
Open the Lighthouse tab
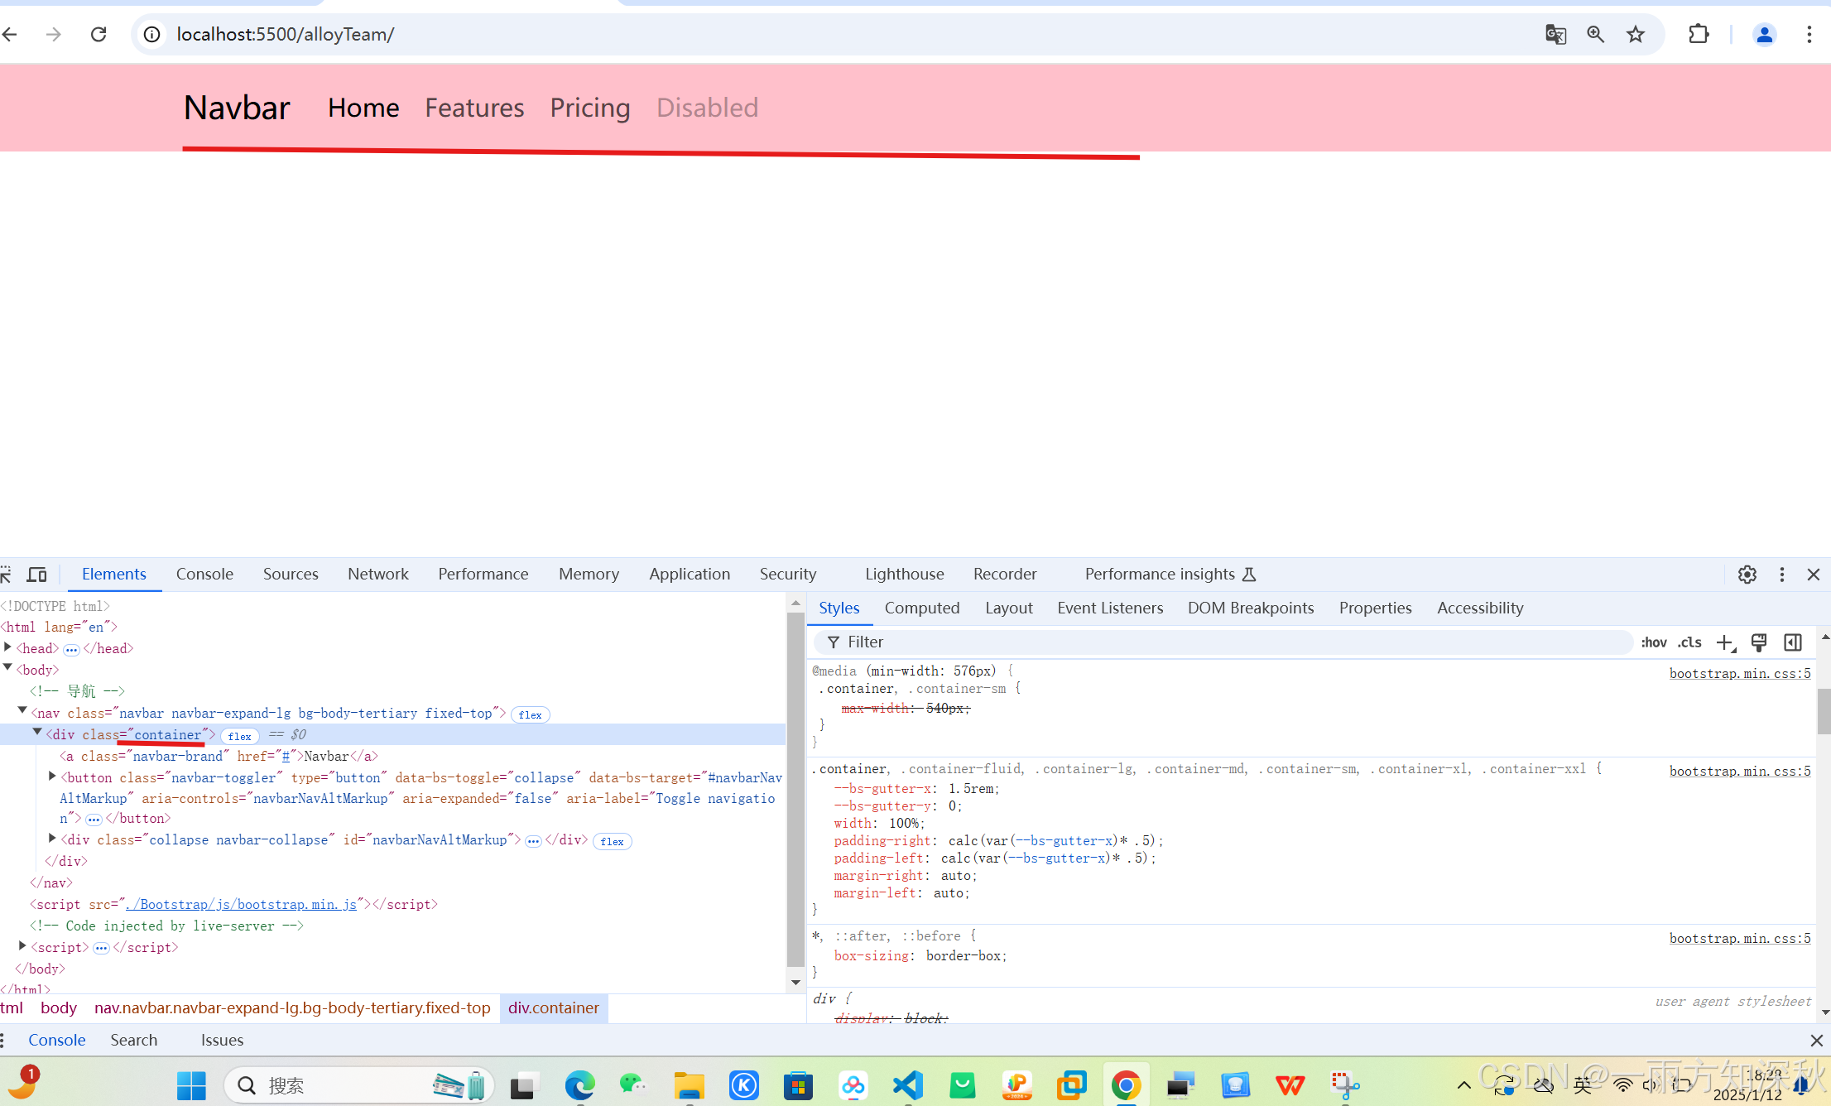coord(904,574)
